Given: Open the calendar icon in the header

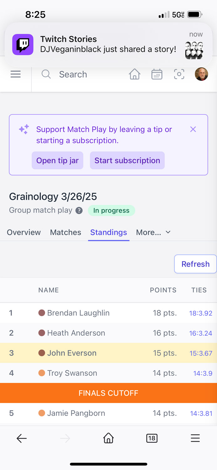Looking at the screenshot, I should coord(157,74).
